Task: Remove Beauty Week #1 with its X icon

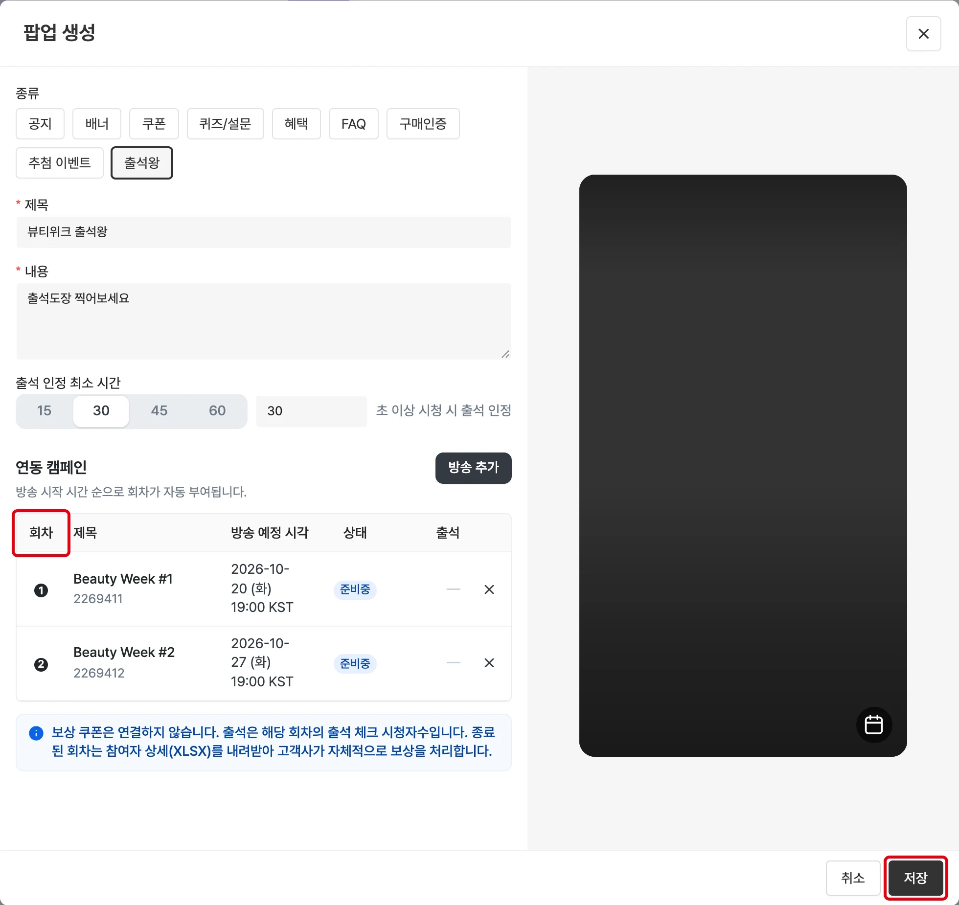Action: coord(489,589)
